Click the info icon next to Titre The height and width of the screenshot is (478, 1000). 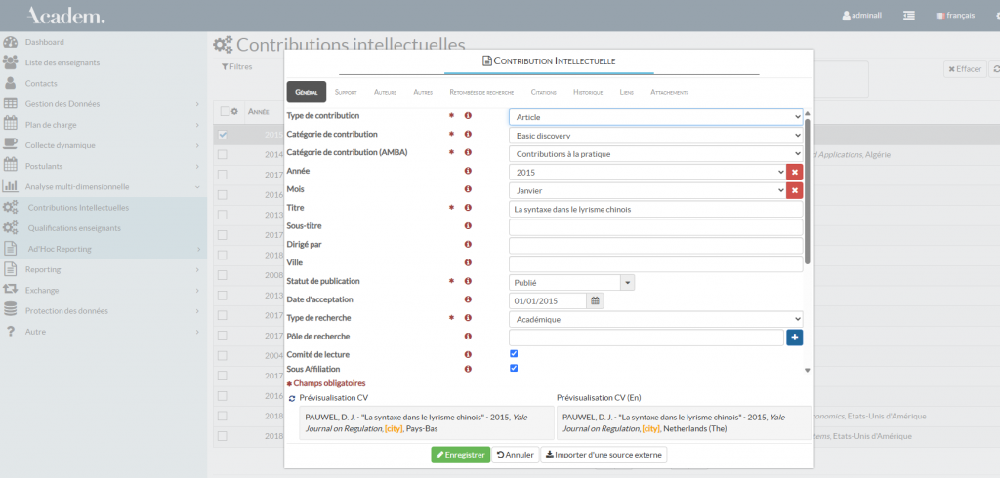(x=468, y=209)
